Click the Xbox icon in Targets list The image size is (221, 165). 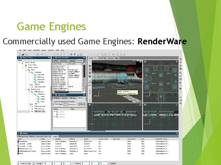(18, 154)
